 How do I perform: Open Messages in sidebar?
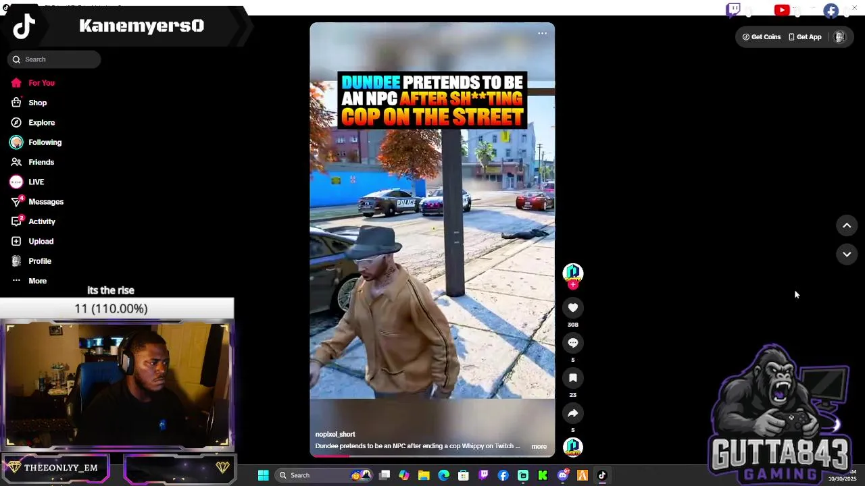(37, 202)
